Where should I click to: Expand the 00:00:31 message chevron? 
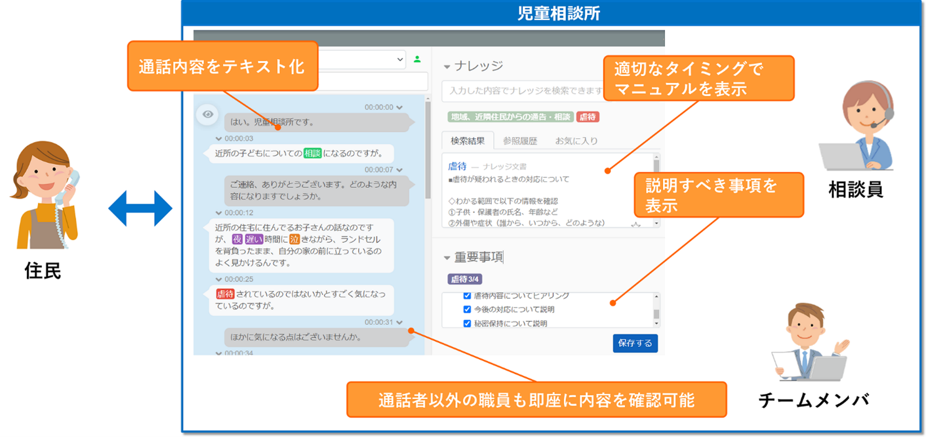pos(399,322)
